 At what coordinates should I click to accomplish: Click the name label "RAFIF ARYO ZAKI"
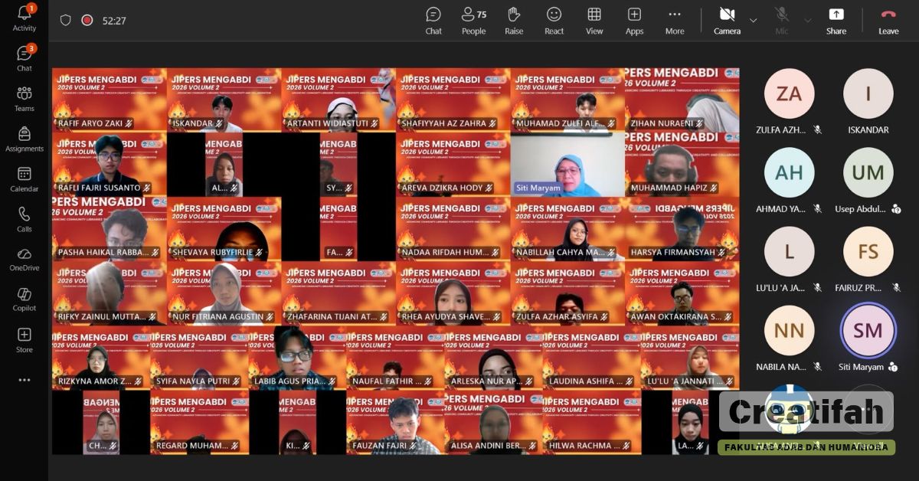(90, 123)
